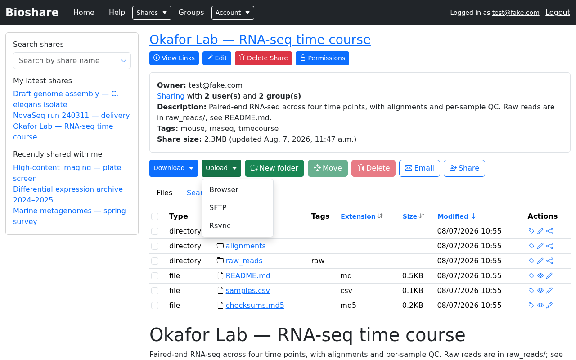
Task: Choose Browser from the Upload menu
Action: tap(238, 190)
